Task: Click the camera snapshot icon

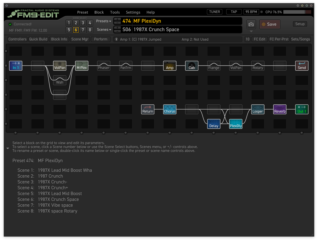Action: (251, 24)
